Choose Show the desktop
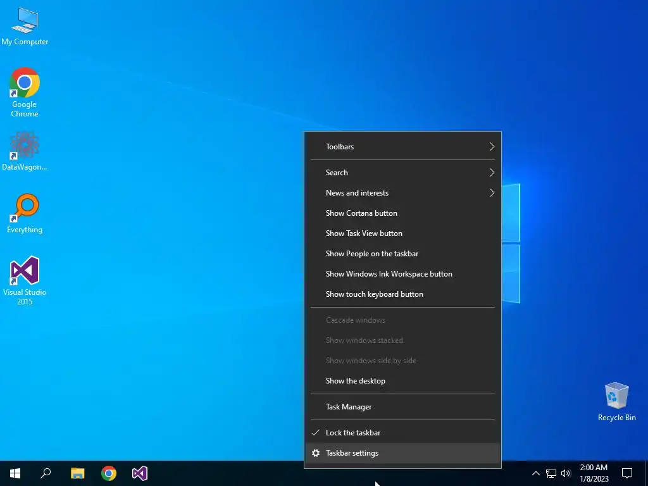This screenshot has width=648, height=486. click(x=402, y=381)
